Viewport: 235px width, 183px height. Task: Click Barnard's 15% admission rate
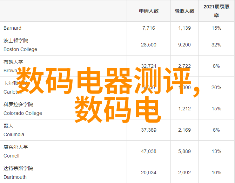pyautogui.click(x=216, y=28)
